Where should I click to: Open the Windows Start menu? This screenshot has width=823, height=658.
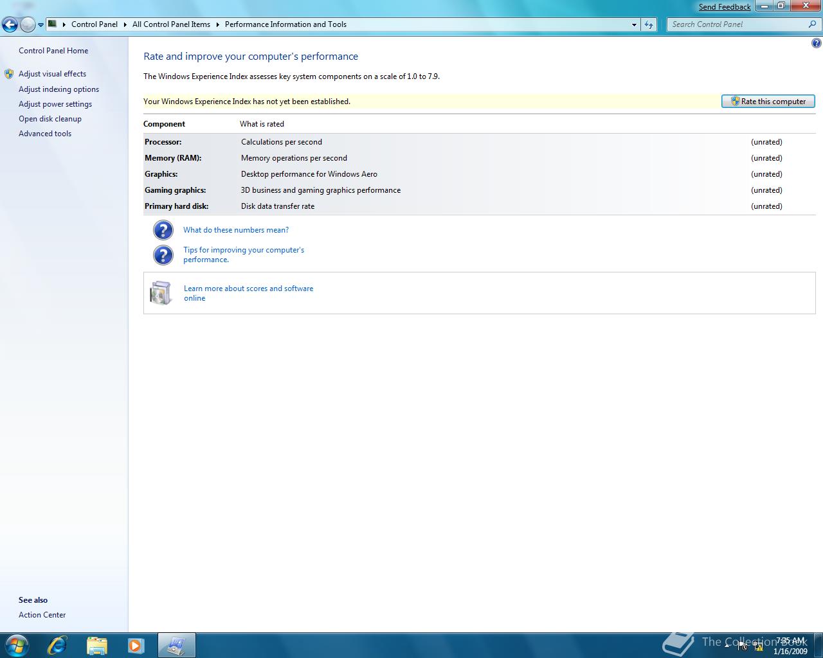tap(17, 645)
